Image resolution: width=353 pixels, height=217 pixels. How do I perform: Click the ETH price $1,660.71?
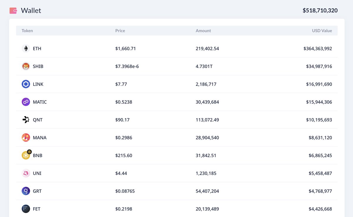pyautogui.click(x=126, y=49)
